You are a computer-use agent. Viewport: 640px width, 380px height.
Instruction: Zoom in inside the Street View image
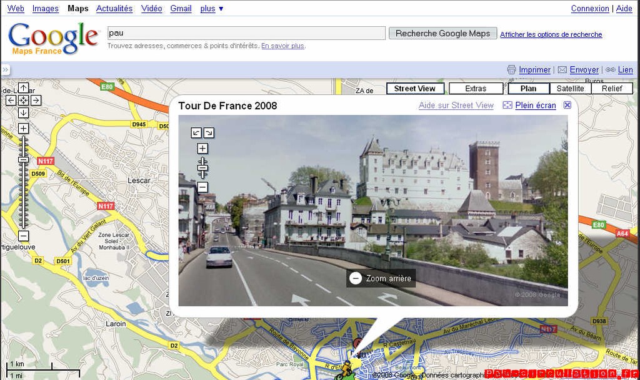pos(202,149)
